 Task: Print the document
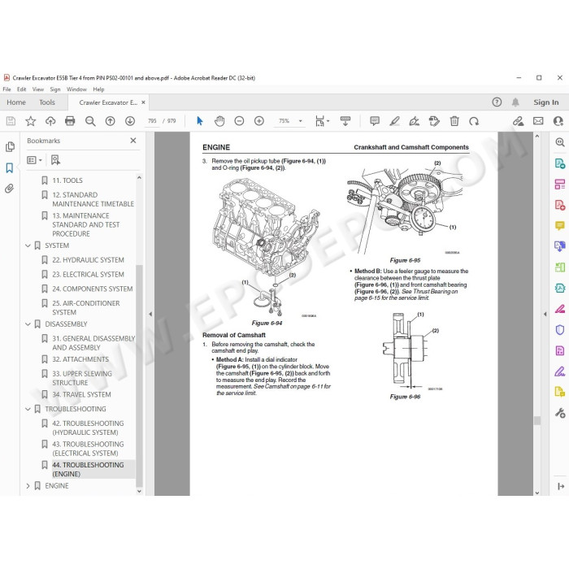pos(70,121)
